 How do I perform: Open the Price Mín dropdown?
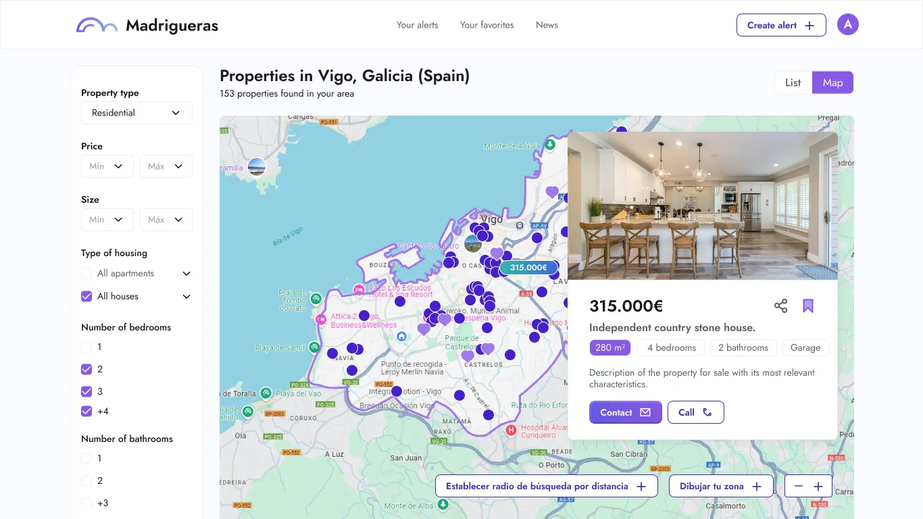[x=107, y=166]
